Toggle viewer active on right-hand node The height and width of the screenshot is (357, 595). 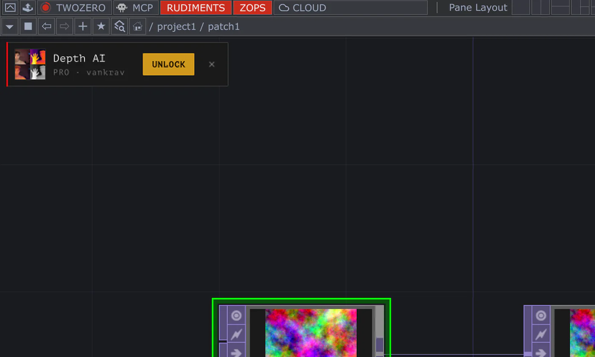[541, 315]
